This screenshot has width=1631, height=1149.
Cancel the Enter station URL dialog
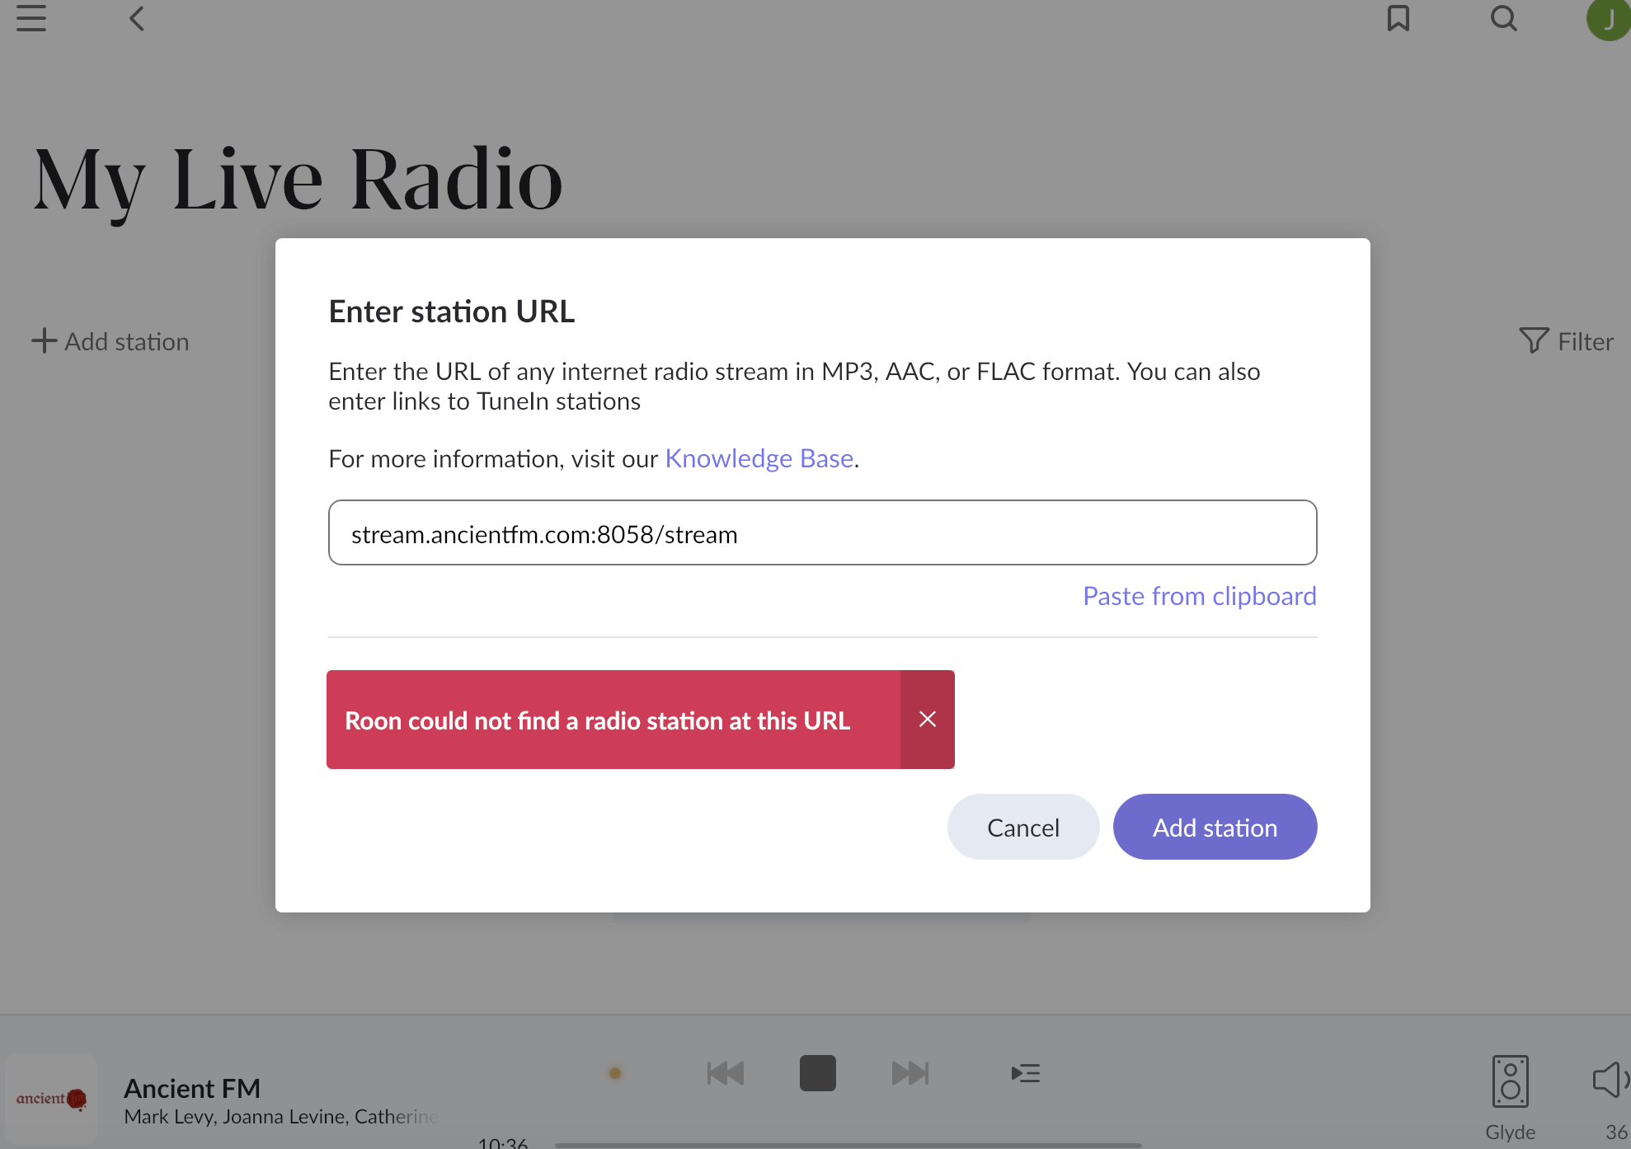point(1023,827)
